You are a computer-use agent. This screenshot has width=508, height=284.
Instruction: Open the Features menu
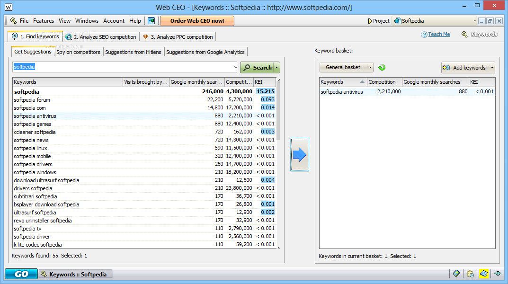[x=44, y=21]
